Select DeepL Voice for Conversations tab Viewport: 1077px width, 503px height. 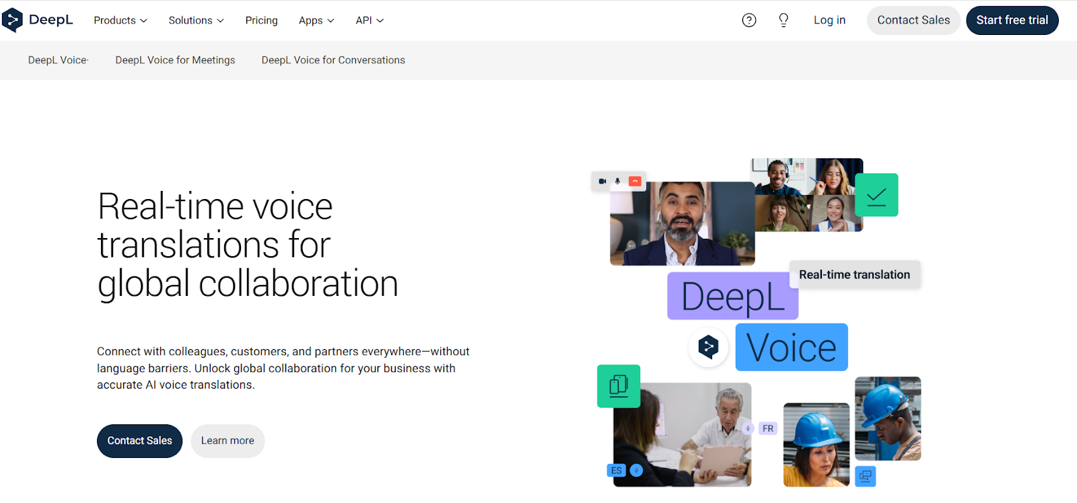(x=333, y=60)
